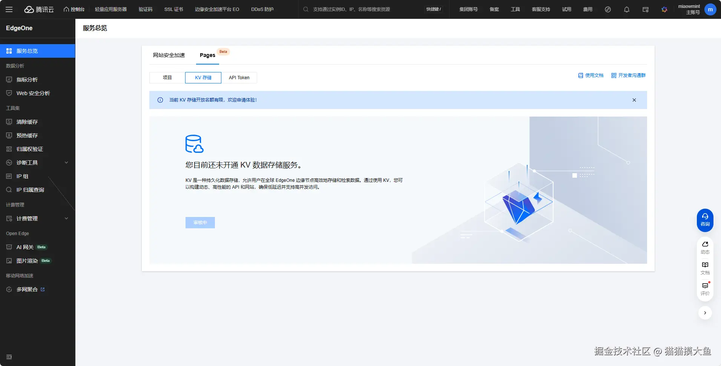Image resolution: width=721 pixels, height=366 pixels.
Task: Select the API Token sub-tab
Action: (x=239, y=78)
